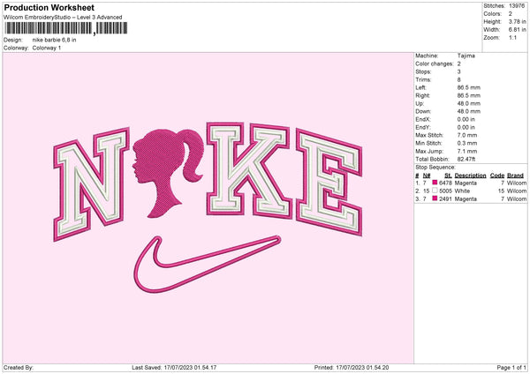
Task: Click the Up value 48.0 mm
Action: pyautogui.click(x=469, y=103)
